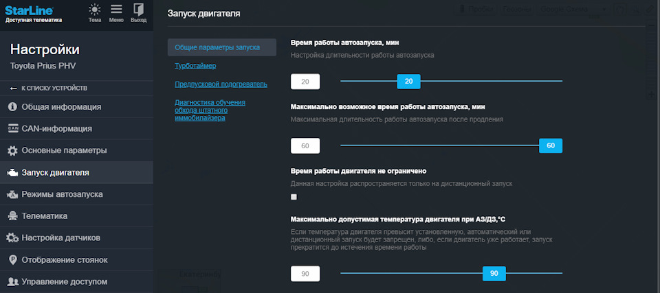Open the Турботаймер link
This screenshot has height=293, width=660.
[195, 66]
